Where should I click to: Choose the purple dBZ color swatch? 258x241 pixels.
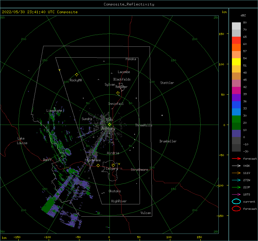coord(236,98)
